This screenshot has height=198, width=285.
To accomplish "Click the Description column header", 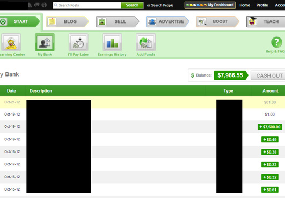I will 41,91.
